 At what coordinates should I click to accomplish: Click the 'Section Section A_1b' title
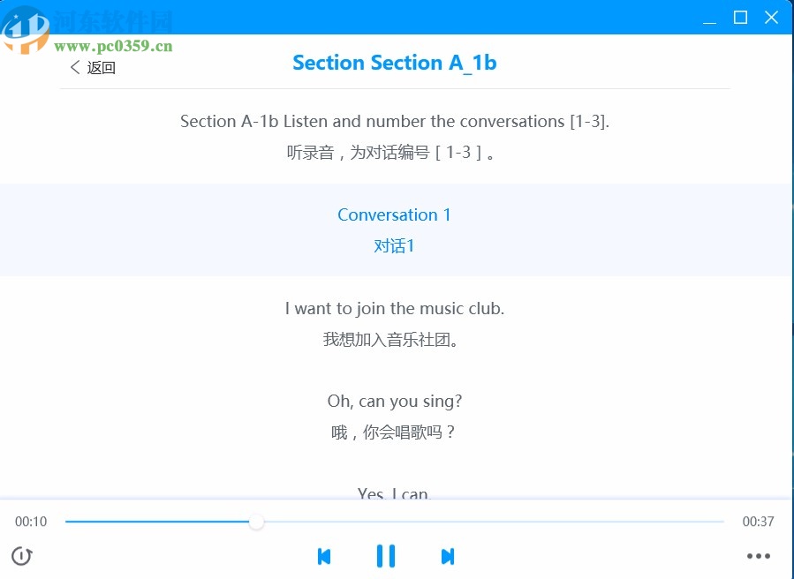coord(395,63)
